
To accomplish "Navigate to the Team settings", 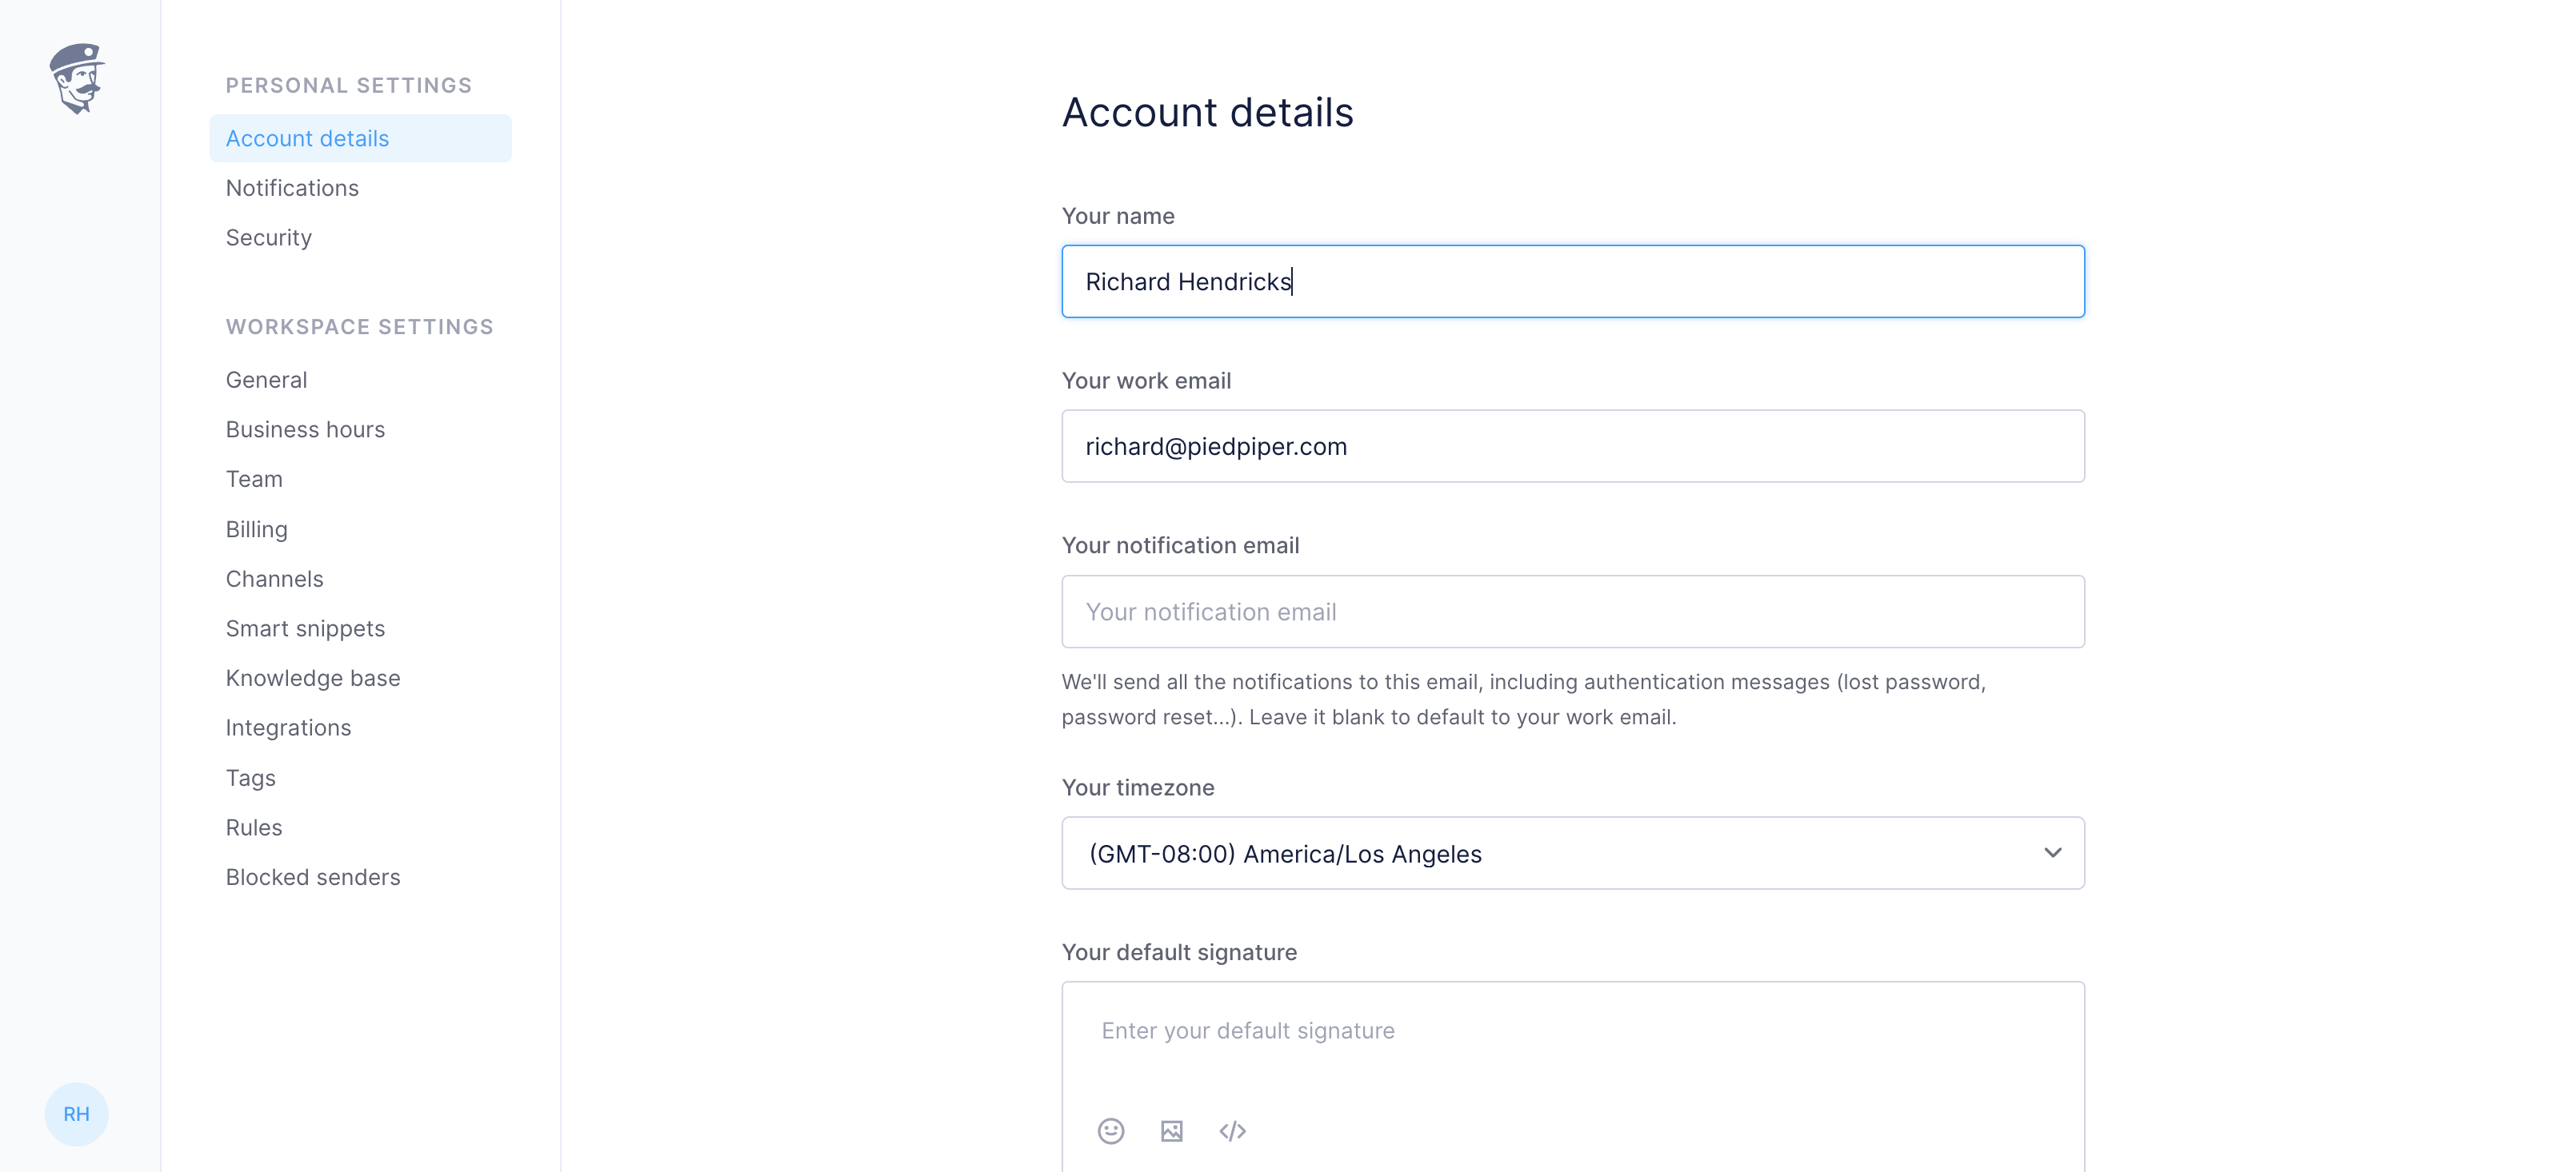I will click(254, 479).
